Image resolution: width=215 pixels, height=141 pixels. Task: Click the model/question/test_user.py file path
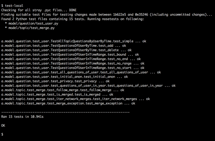30,23
